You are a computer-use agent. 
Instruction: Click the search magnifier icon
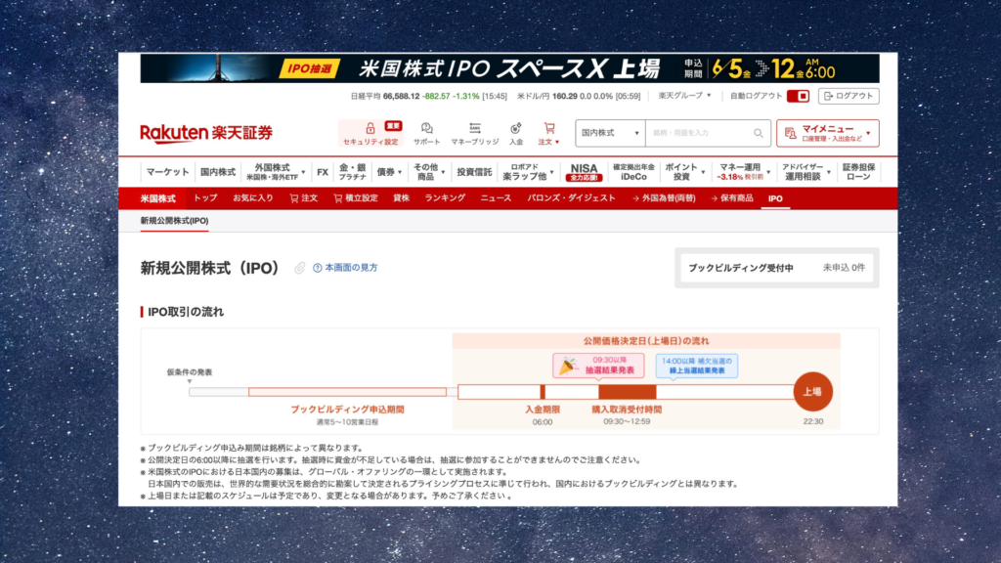[758, 133]
